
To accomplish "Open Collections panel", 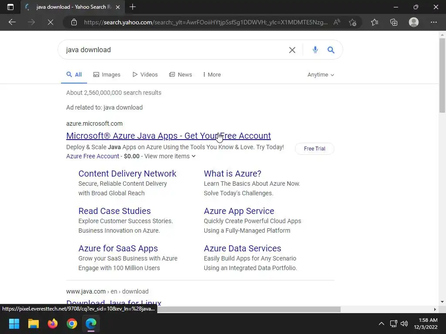I will coord(394,22).
